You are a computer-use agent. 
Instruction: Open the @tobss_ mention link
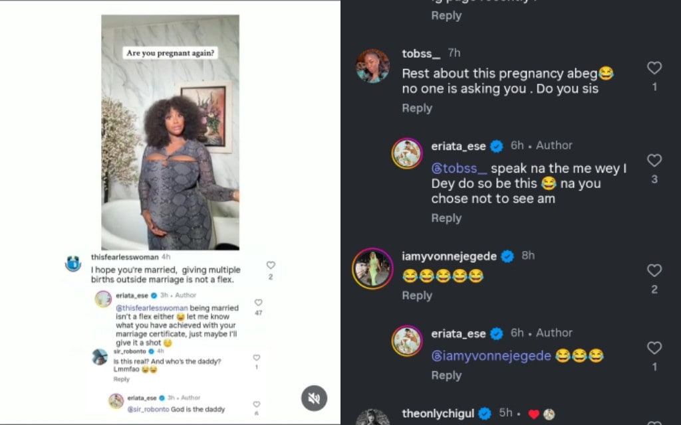pos(459,169)
